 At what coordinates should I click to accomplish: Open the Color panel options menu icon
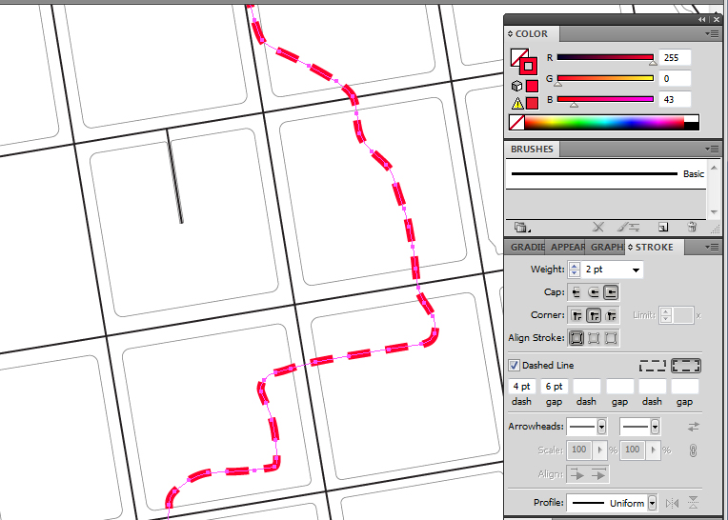click(x=712, y=33)
